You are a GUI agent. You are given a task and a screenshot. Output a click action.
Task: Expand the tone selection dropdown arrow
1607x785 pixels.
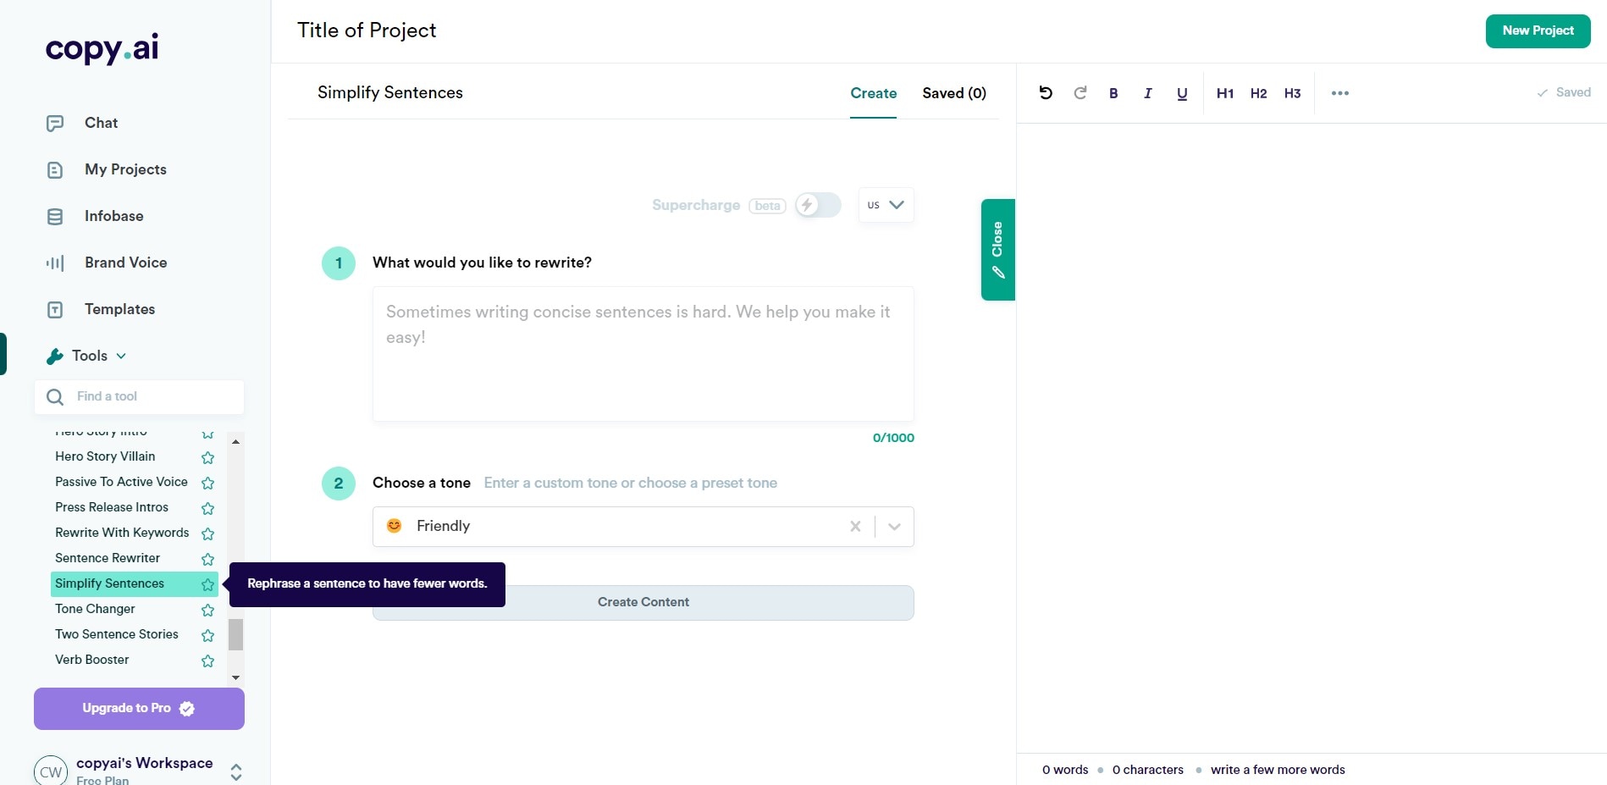(894, 527)
